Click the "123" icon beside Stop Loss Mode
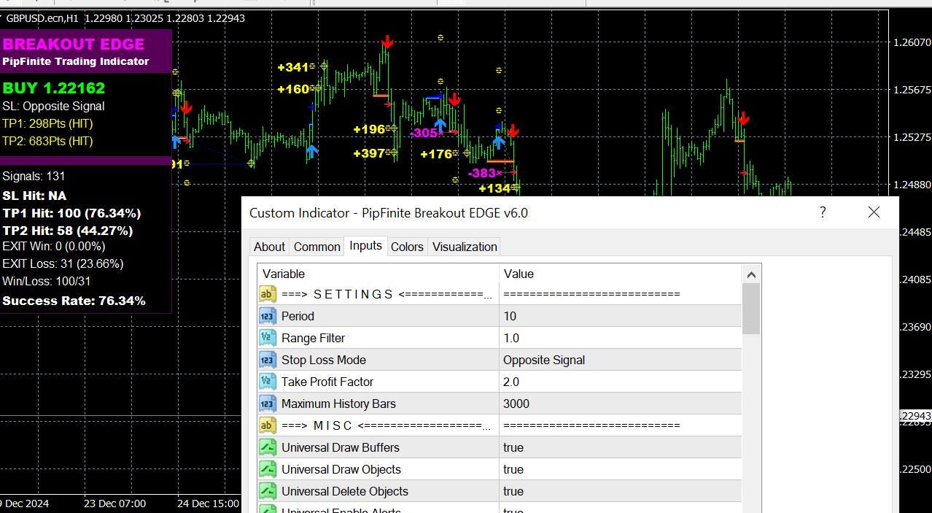The width and height of the screenshot is (932, 513). pos(267,360)
